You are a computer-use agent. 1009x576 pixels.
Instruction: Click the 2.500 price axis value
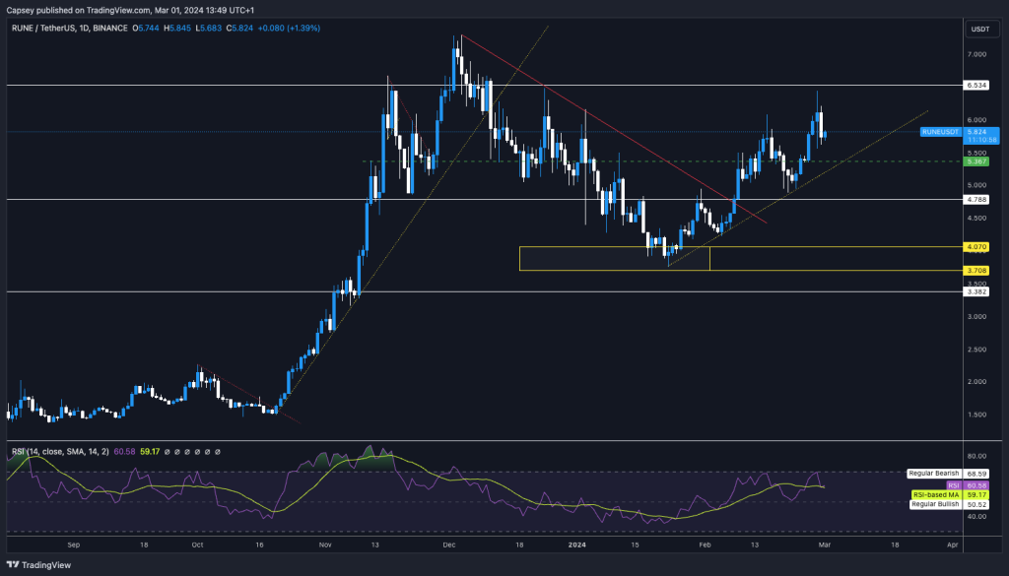pos(976,350)
